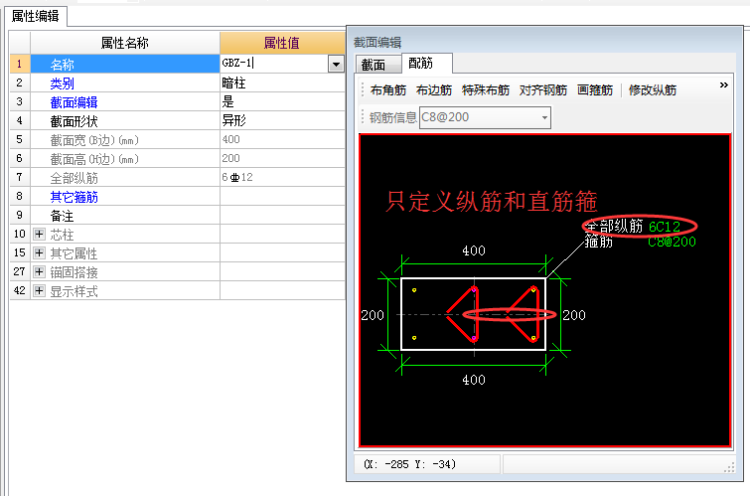Select 特殊布筋 in the toolbar
The height and width of the screenshot is (496, 750).
pyautogui.click(x=486, y=90)
